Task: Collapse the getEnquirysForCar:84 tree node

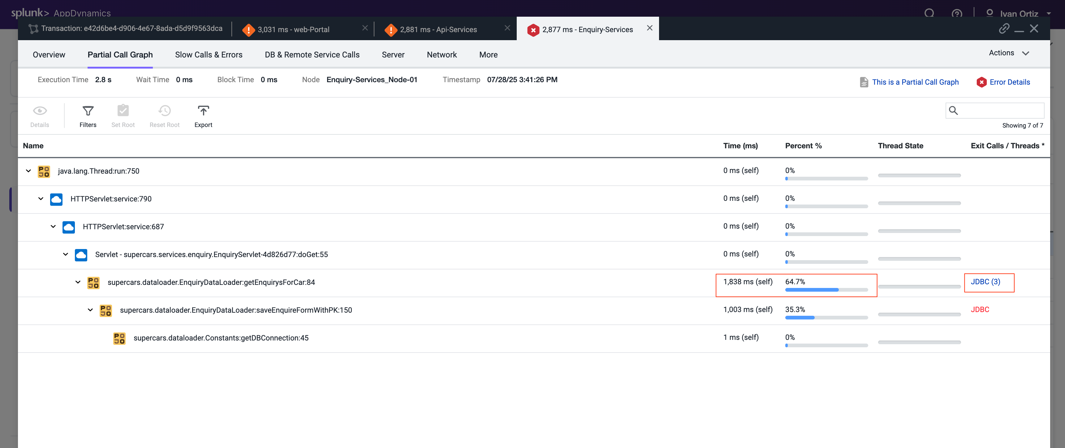Action: click(x=78, y=282)
